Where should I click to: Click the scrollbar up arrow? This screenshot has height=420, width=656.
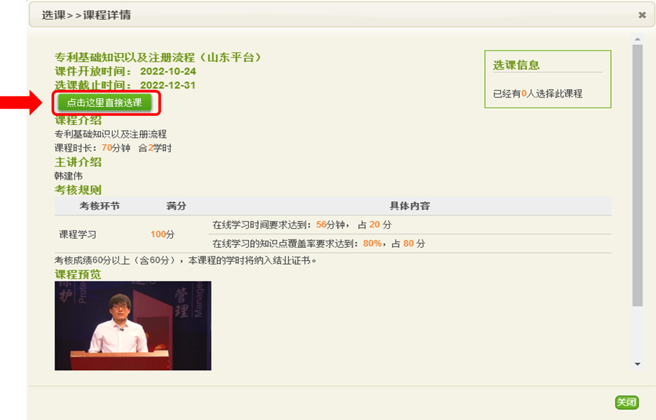pos(637,39)
